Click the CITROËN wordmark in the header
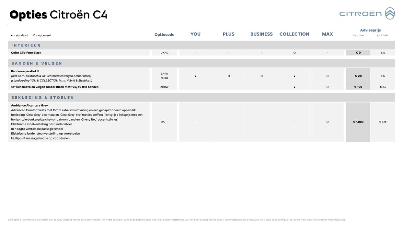This screenshot has width=403, height=227. pyautogui.click(x=360, y=14)
